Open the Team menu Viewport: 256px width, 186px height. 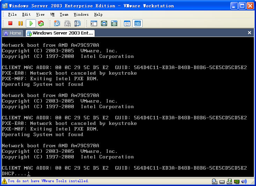(x=64, y=15)
